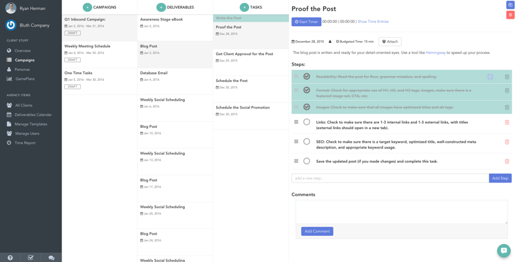Click the Proof the Post task in list

click(x=251, y=35)
